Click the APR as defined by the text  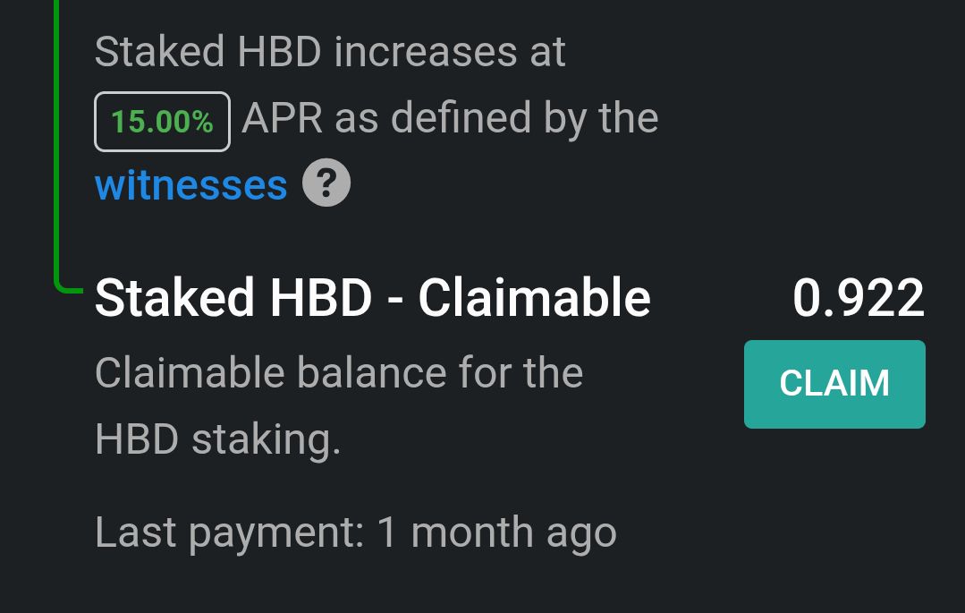click(x=451, y=117)
